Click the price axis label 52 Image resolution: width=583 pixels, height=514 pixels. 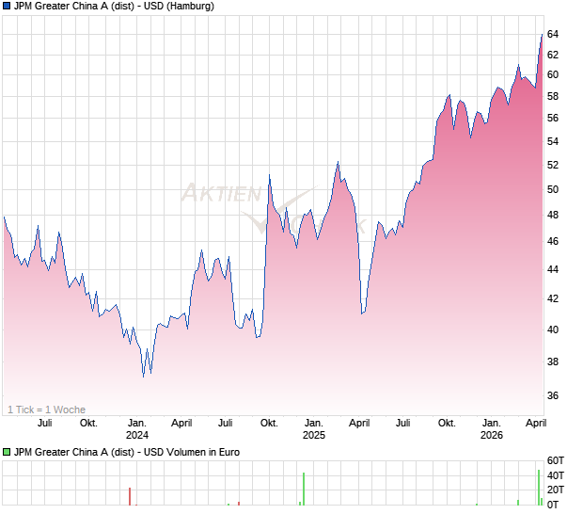553,165
